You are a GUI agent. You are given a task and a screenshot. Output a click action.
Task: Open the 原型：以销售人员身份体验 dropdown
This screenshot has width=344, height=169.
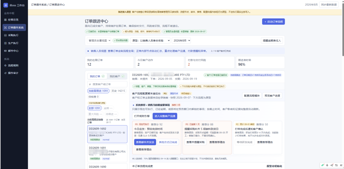click(150, 40)
